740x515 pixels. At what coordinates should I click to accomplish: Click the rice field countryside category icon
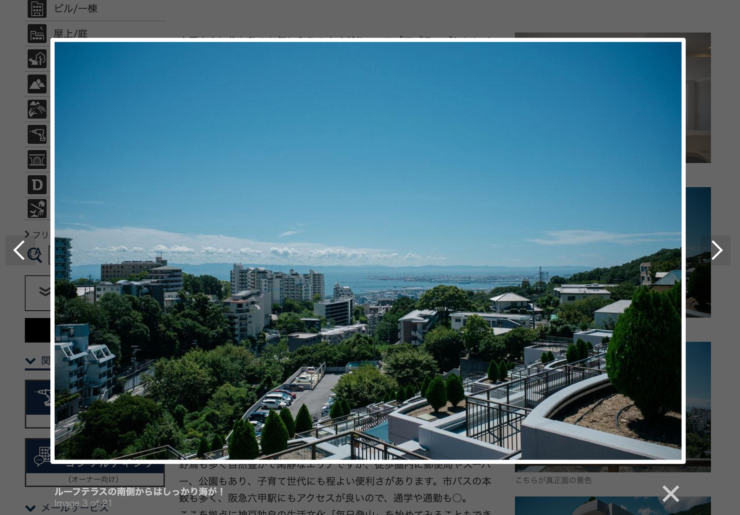[x=37, y=109]
